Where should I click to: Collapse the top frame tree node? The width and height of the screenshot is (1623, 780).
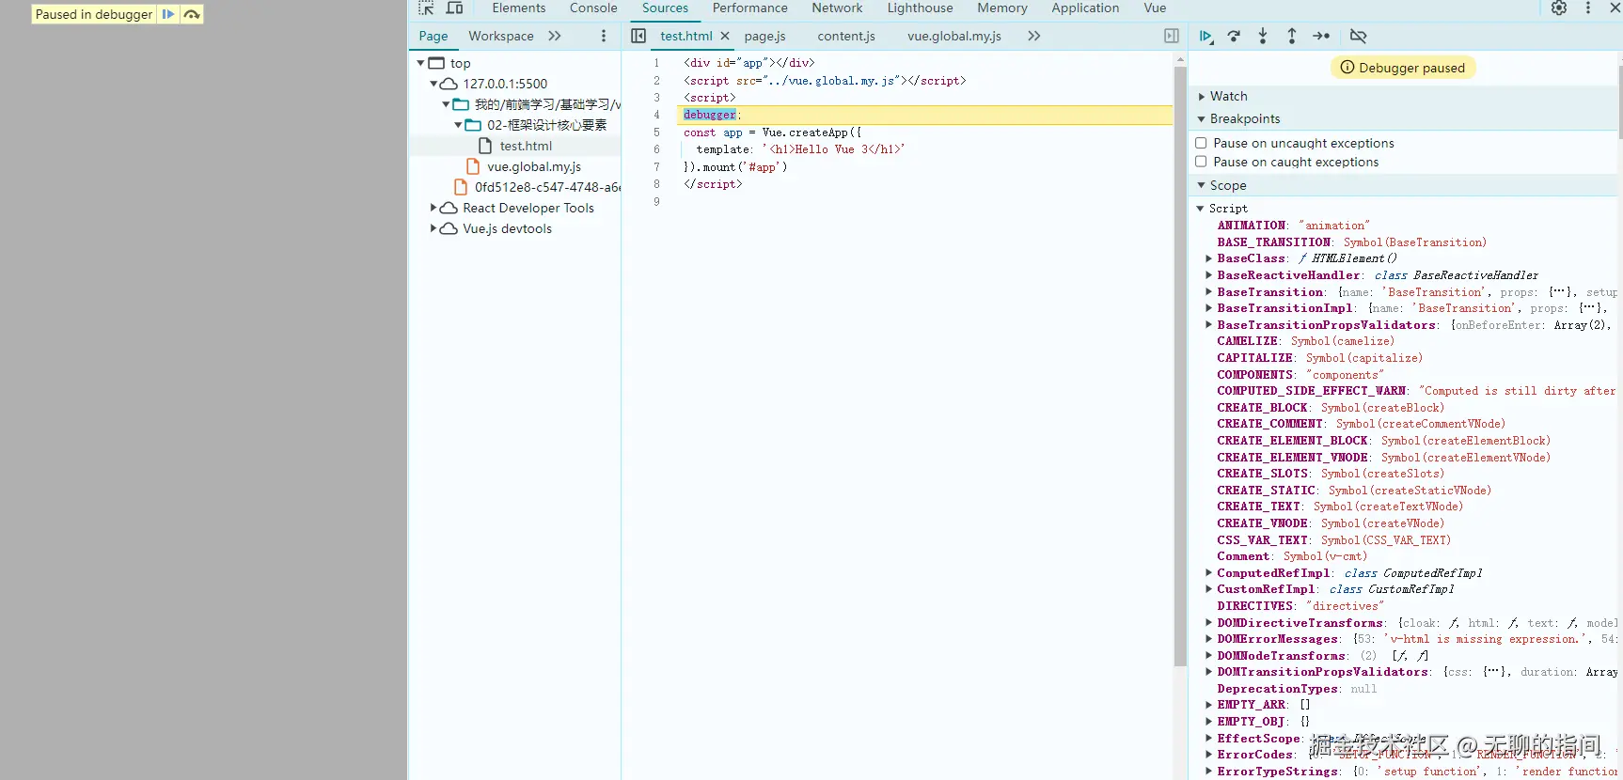[421, 63]
